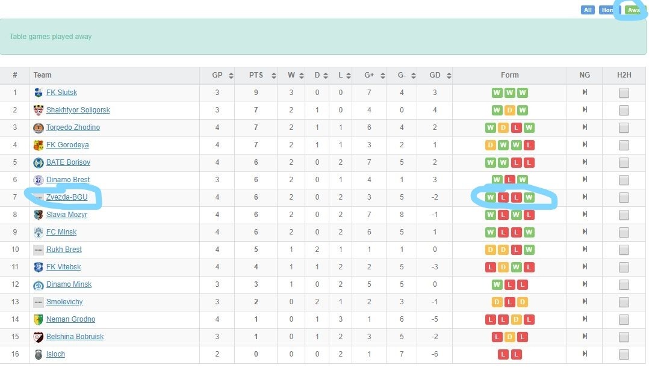Click Rukh Brest's last green W form badge
Image resolution: width=649 pixels, height=380 pixels.
[x=529, y=250]
